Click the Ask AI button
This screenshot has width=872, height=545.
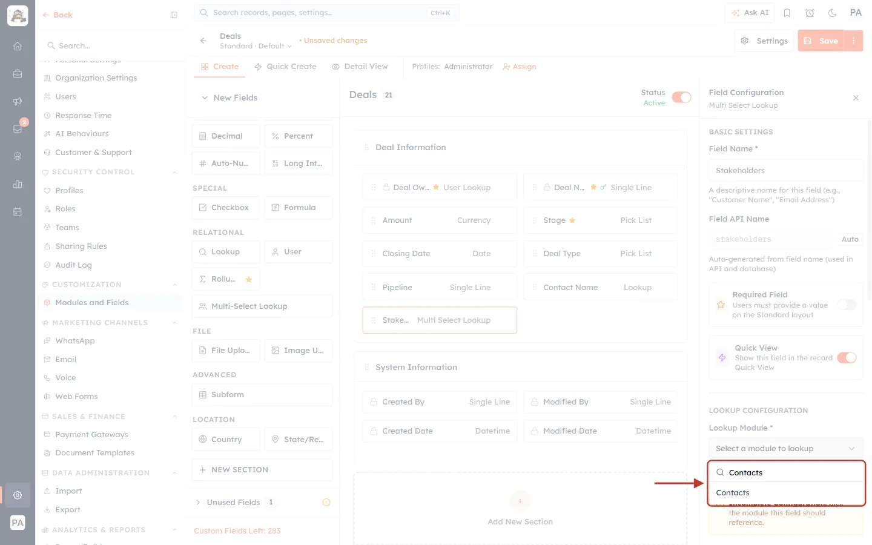(750, 13)
